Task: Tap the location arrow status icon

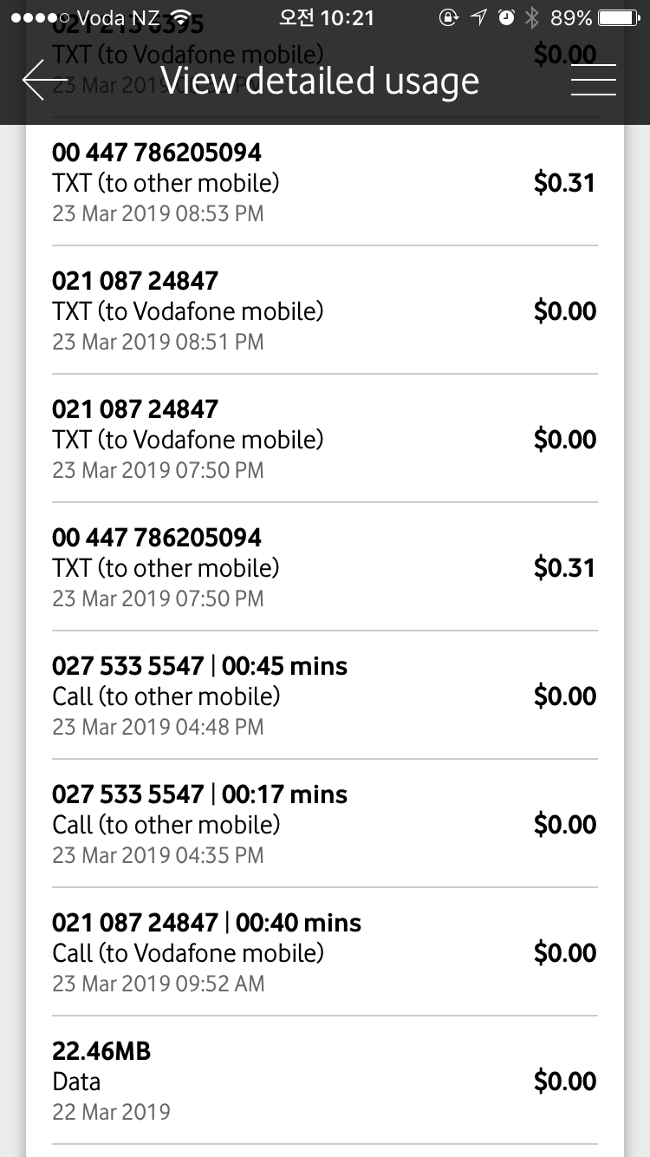Action: tap(478, 17)
